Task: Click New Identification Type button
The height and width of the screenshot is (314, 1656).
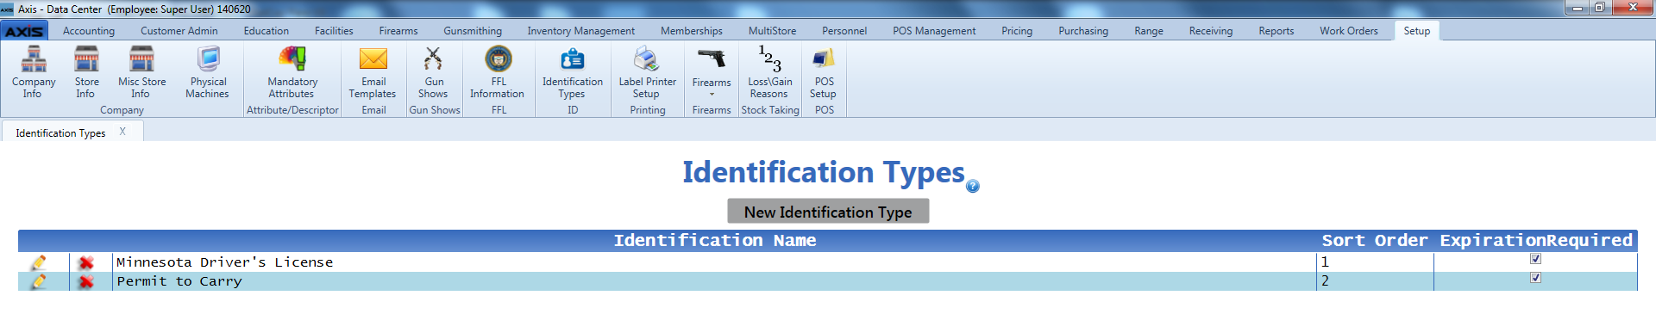Action: pyautogui.click(x=828, y=212)
